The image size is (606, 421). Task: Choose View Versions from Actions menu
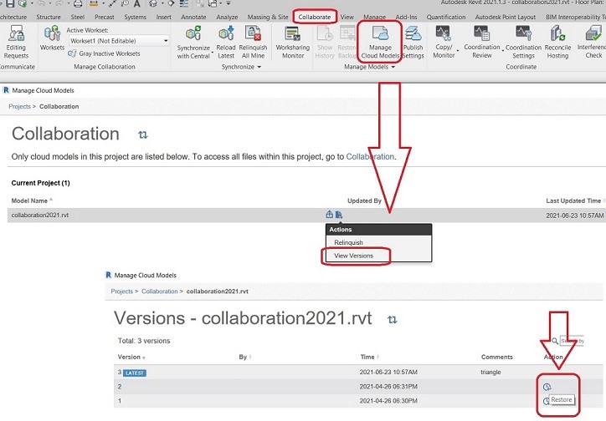click(x=353, y=256)
